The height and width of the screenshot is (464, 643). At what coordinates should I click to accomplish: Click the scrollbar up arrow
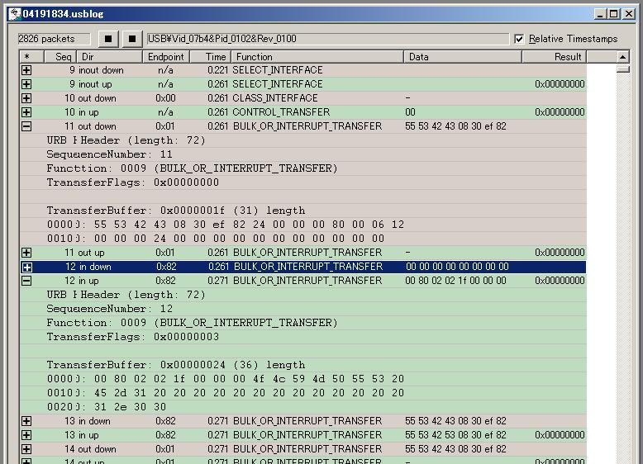pyautogui.click(x=623, y=57)
